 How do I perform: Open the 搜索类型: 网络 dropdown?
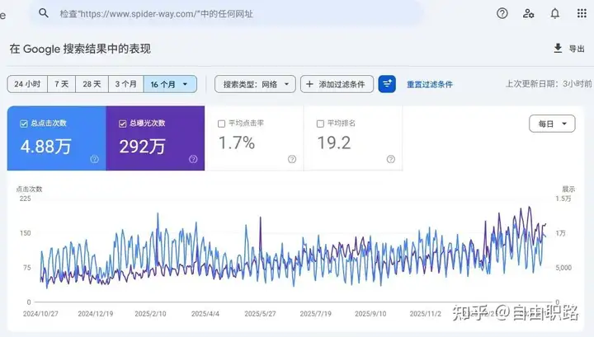[255, 84]
